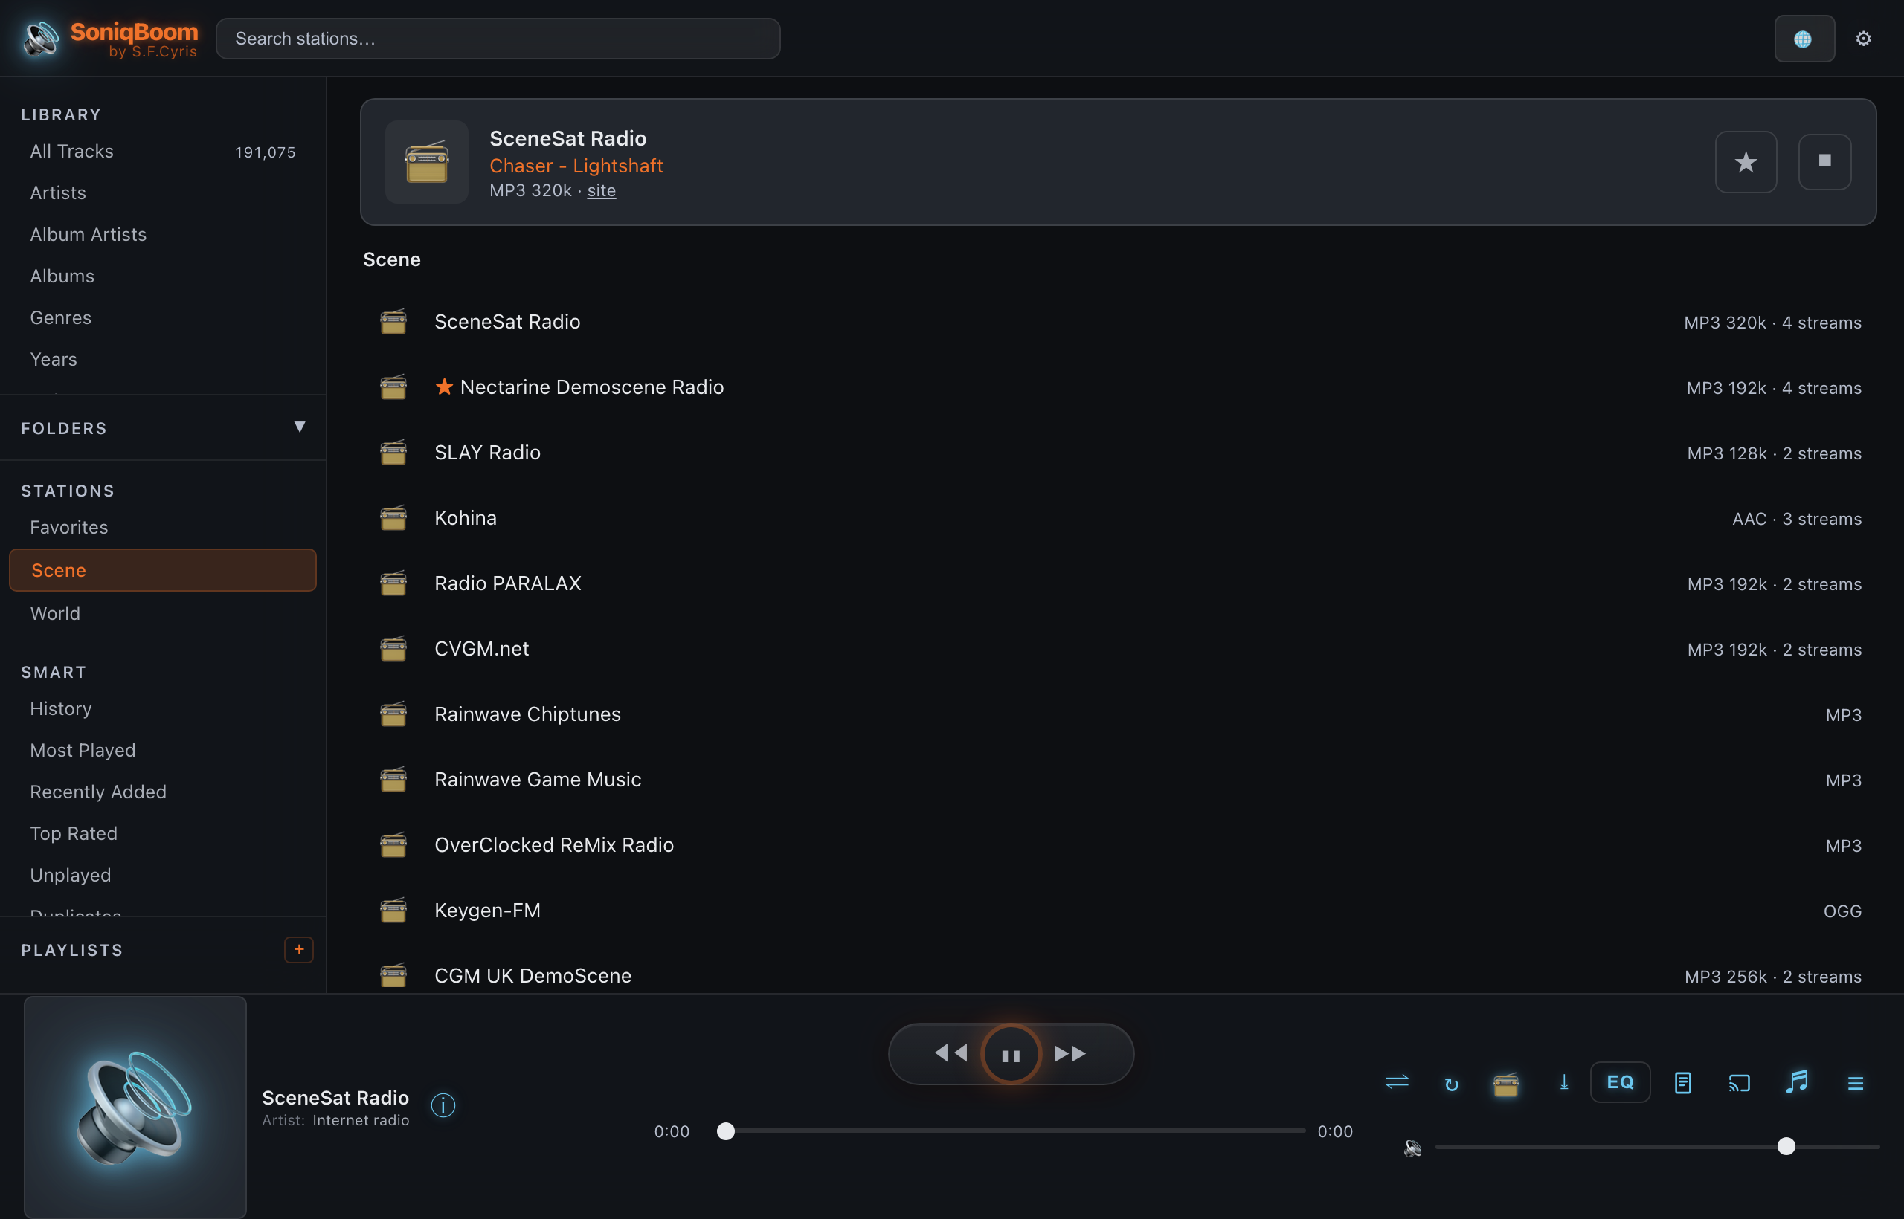Screen dimensions: 1904x1219
Task: Collapse the Folders section arrow
Action: coord(300,427)
